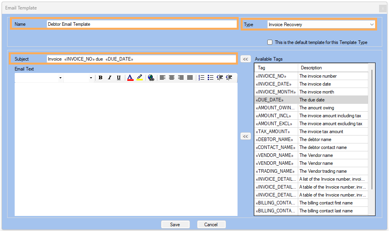Screen dimensions: 389x231
Task: Click the Cancel button
Action: [211, 224]
